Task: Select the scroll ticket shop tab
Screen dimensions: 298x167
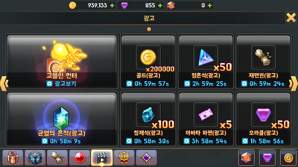Action: coord(57,157)
